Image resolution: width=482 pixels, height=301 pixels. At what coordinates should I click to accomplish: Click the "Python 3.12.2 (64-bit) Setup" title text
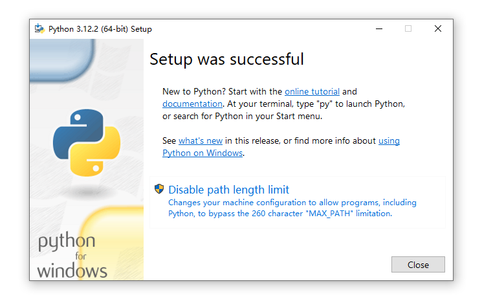pyautogui.click(x=100, y=29)
